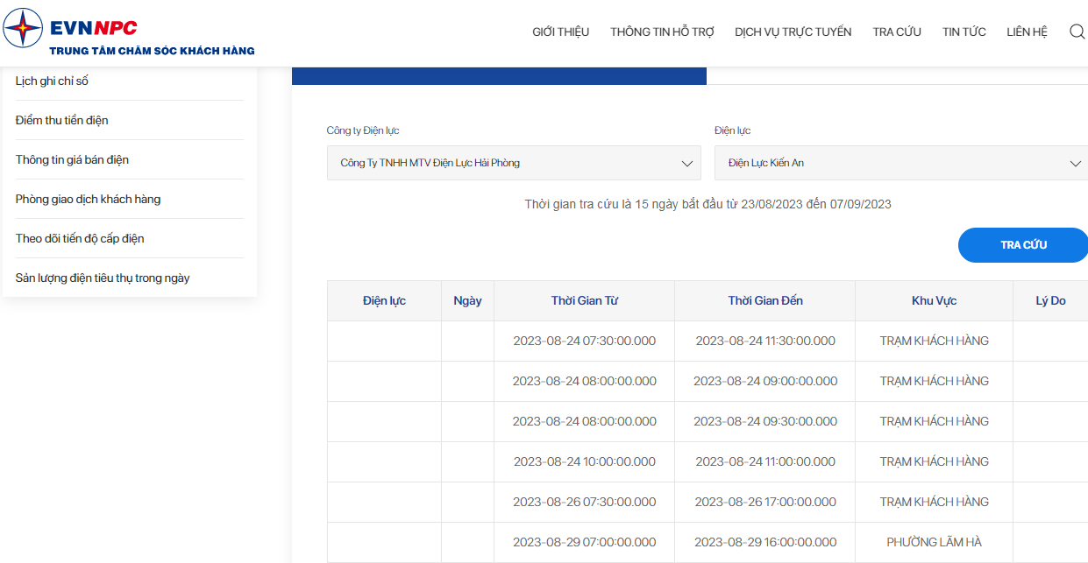1088x563 pixels.
Task: Select Theo dõi tiến độ cấp điện
Action: (80, 239)
